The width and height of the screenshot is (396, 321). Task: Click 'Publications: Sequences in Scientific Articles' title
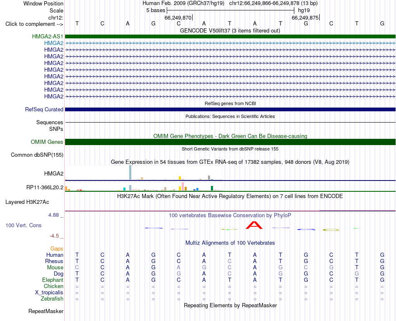point(230,116)
